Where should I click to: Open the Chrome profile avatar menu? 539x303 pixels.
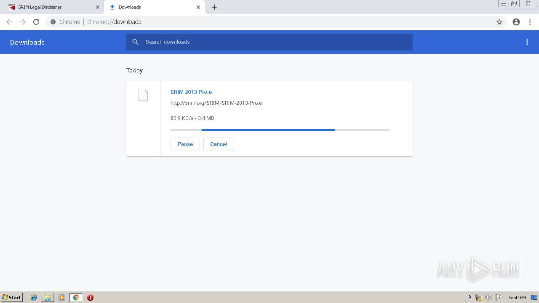[516, 22]
